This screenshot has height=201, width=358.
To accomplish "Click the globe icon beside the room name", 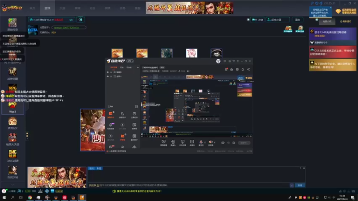I will (81, 20).
